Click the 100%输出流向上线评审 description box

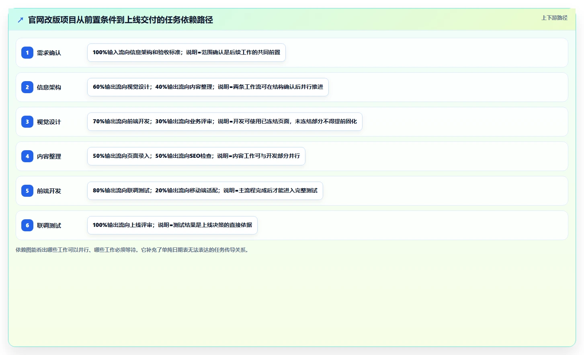[x=172, y=225]
